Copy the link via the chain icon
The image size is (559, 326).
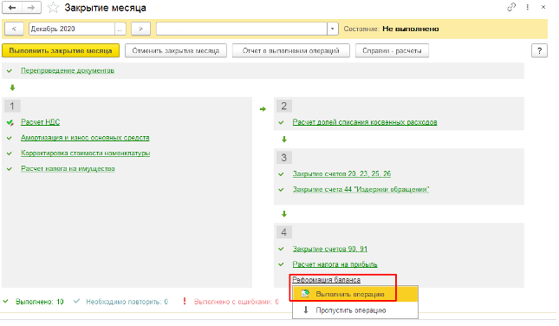511,7
